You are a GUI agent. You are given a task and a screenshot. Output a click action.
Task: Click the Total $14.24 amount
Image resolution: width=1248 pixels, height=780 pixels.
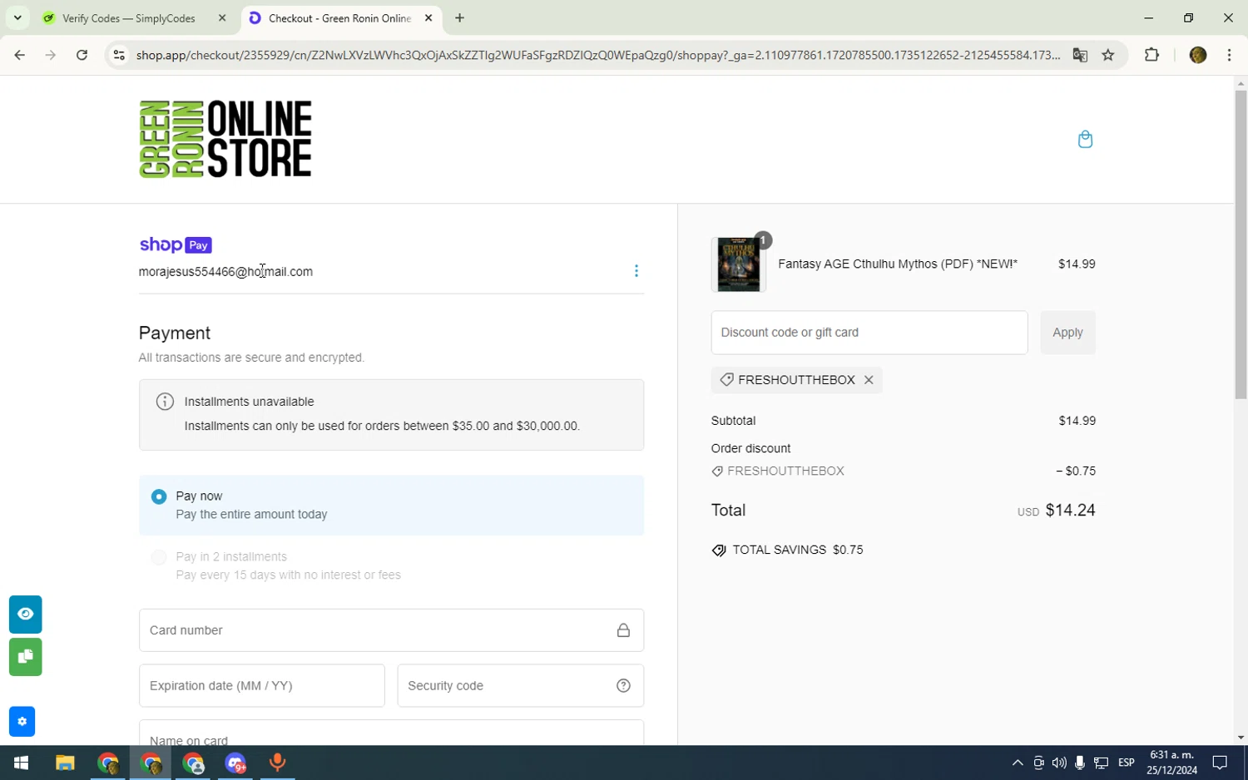(1070, 511)
